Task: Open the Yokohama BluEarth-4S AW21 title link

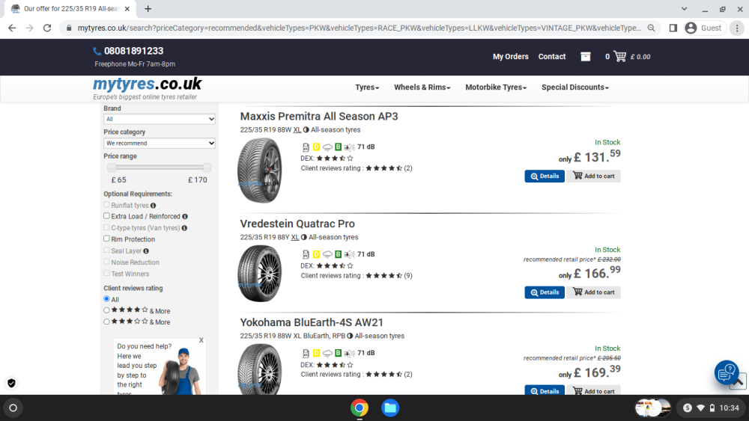Action: pyautogui.click(x=312, y=323)
